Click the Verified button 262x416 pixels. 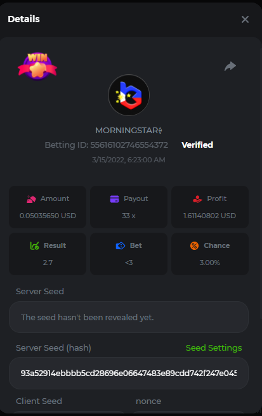pyautogui.click(x=197, y=145)
